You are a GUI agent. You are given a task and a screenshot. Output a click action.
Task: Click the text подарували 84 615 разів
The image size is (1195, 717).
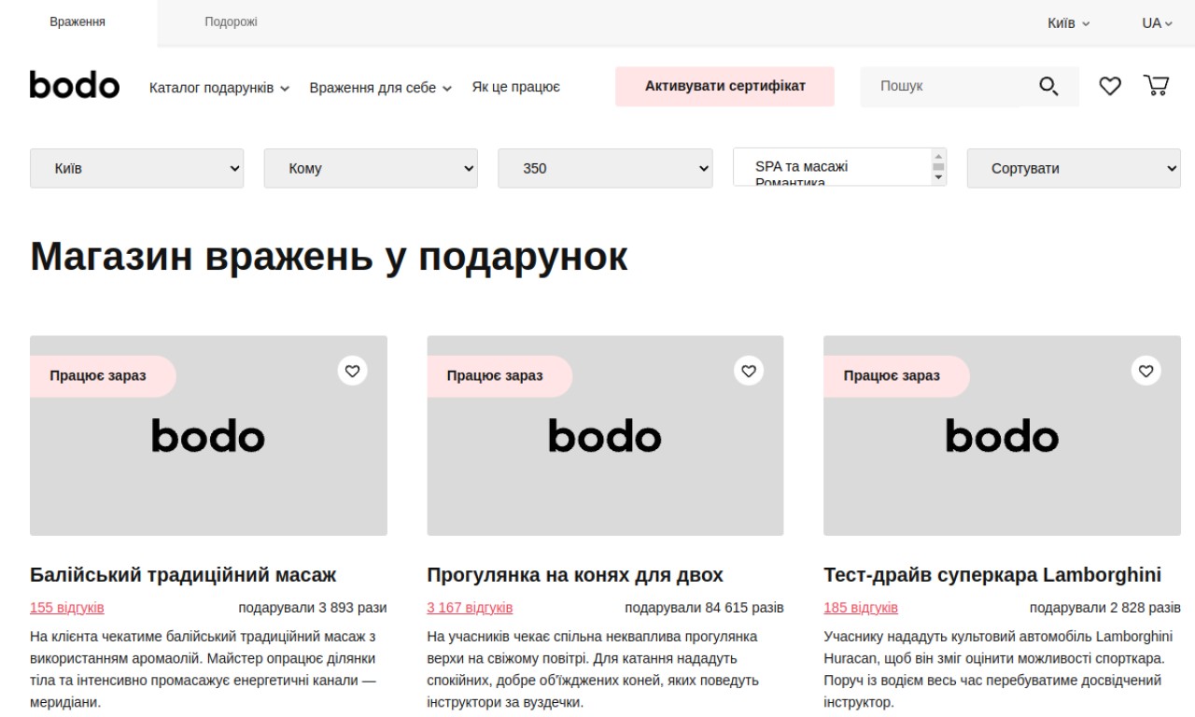[x=705, y=608]
